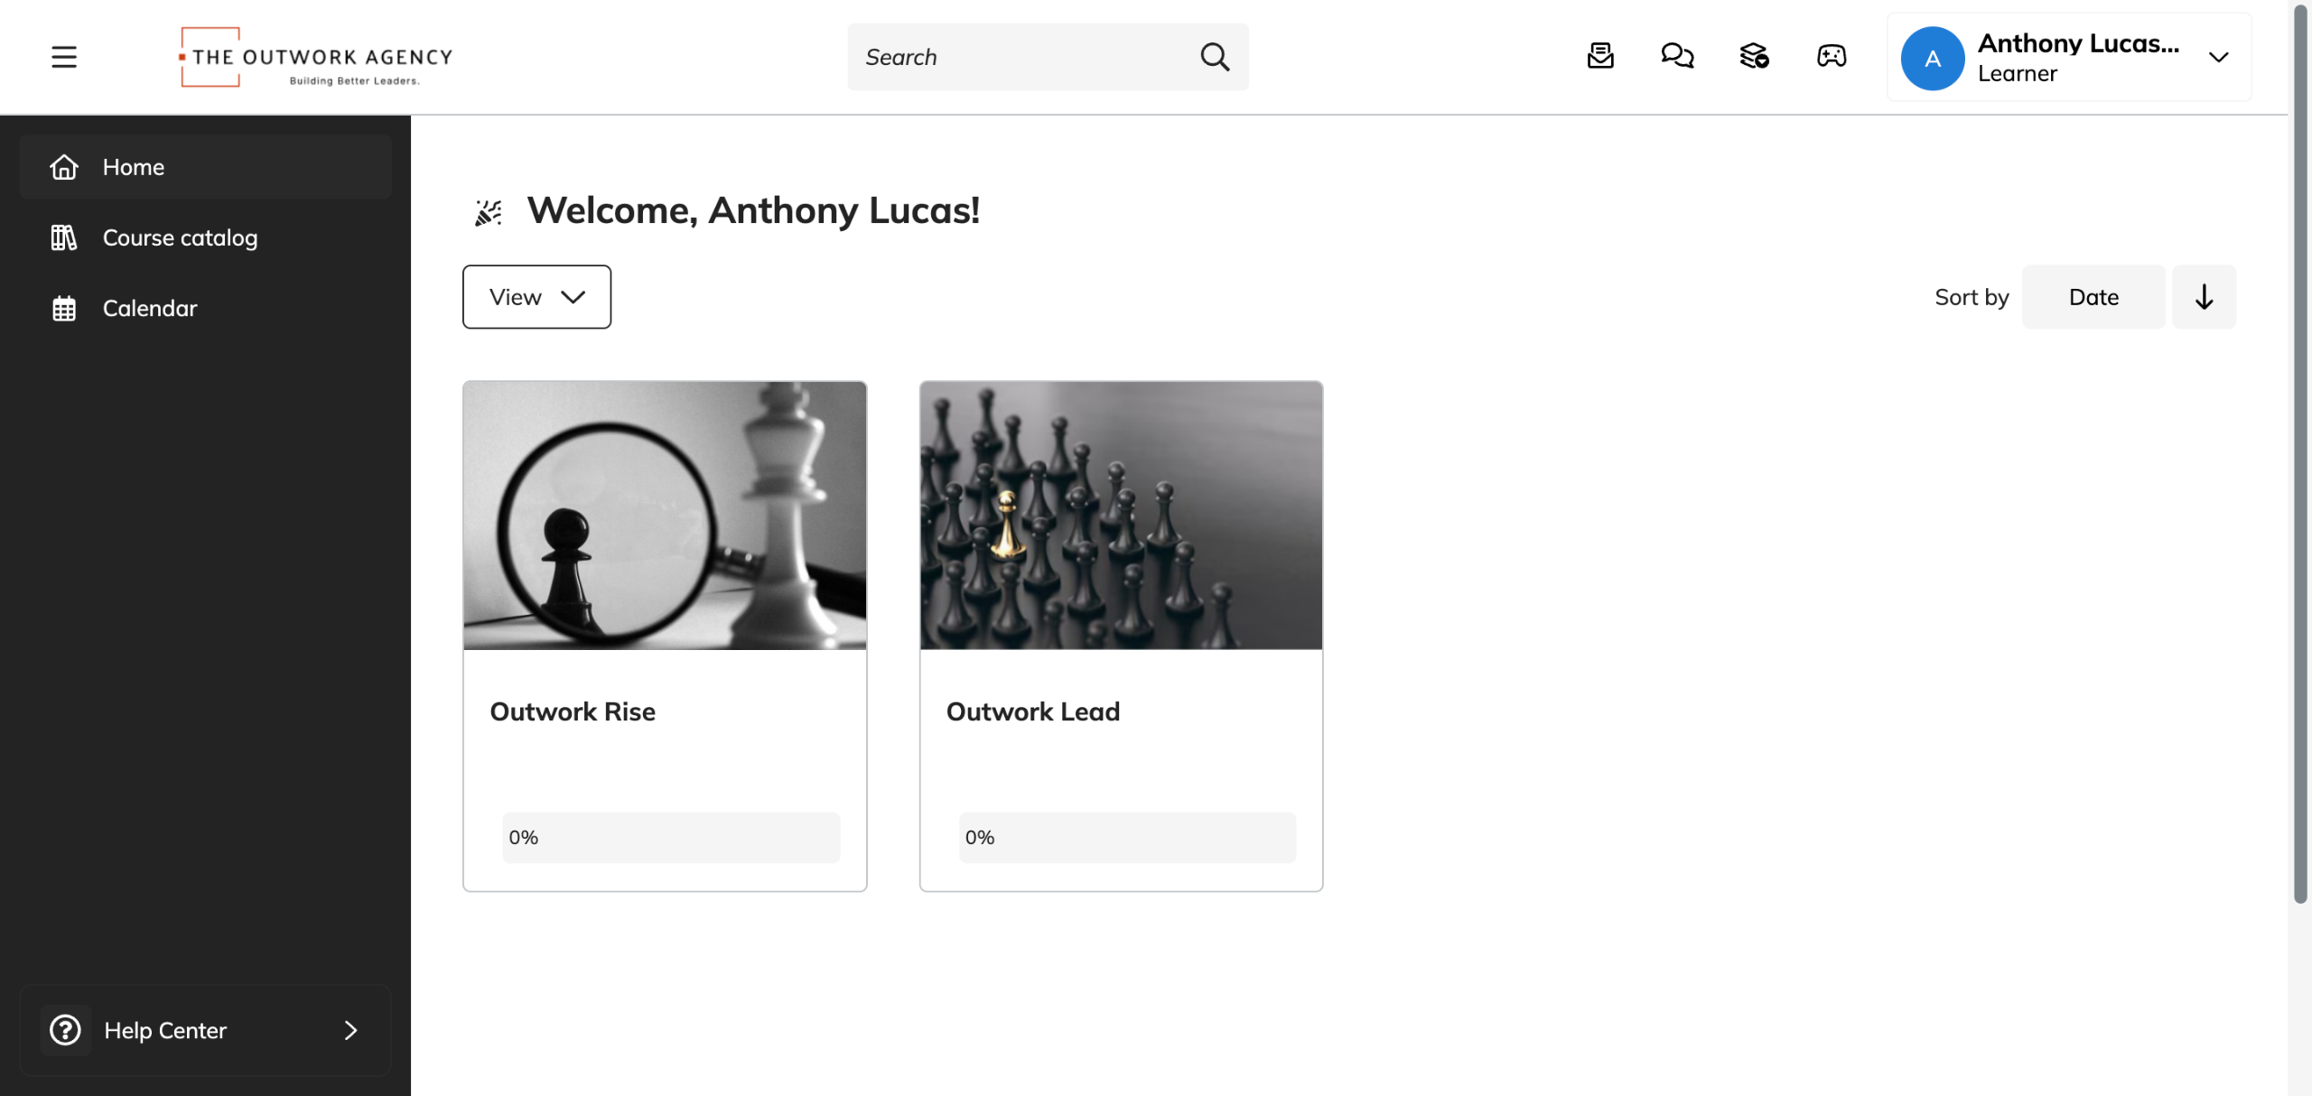Click in the Search input field
This screenshot has height=1096, width=2312.
pos(1021,57)
